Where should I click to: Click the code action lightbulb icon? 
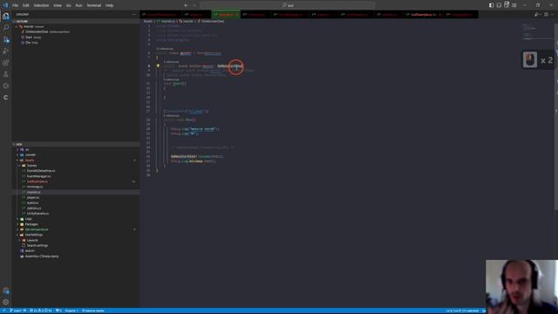pyautogui.click(x=158, y=66)
